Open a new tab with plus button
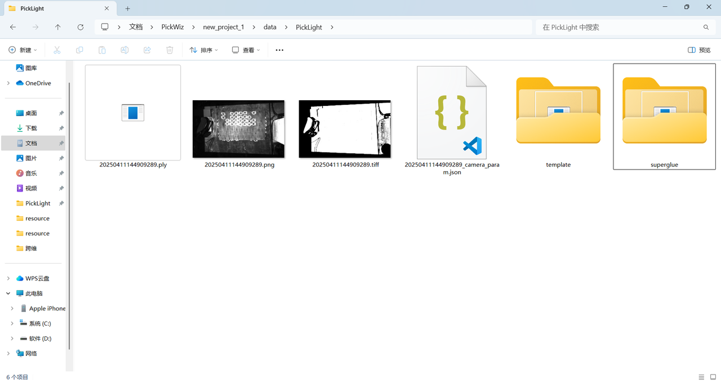The width and height of the screenshot is (721, 383). (x=128, y=8)
